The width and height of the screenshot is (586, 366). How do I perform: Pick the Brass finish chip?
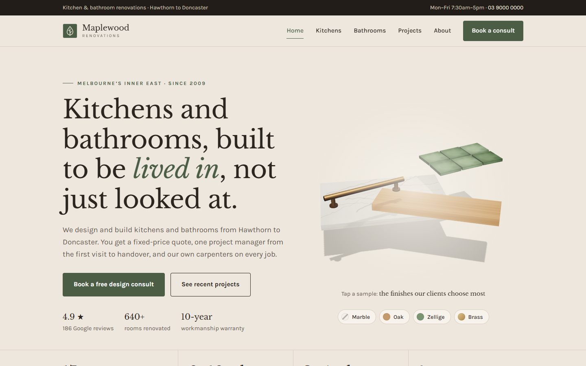click(471, 317)
